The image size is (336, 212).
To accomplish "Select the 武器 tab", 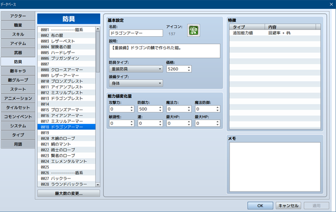I will click(x=18, y=52).
